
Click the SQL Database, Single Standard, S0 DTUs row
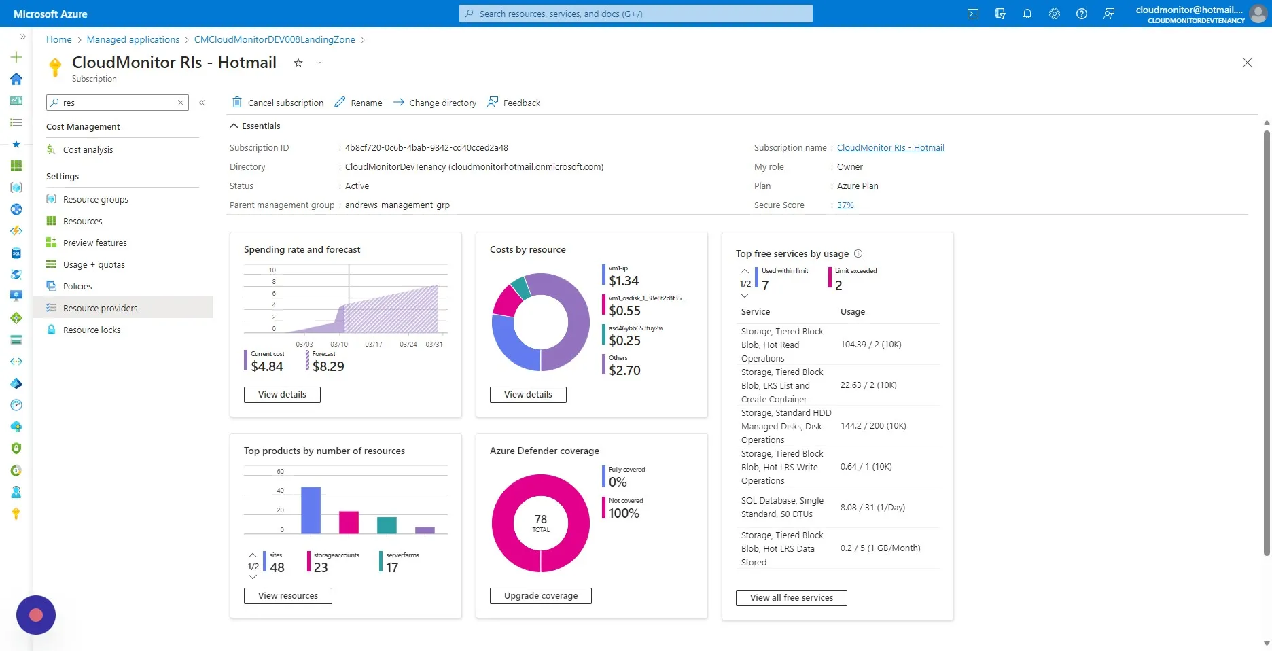(840, 508)
